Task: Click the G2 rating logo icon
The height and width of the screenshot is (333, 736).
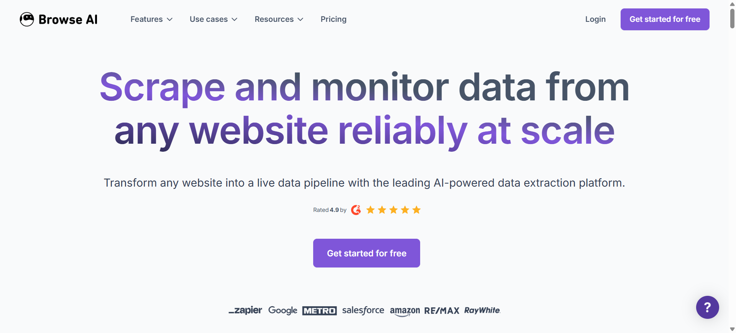Action: coord(356,210)
